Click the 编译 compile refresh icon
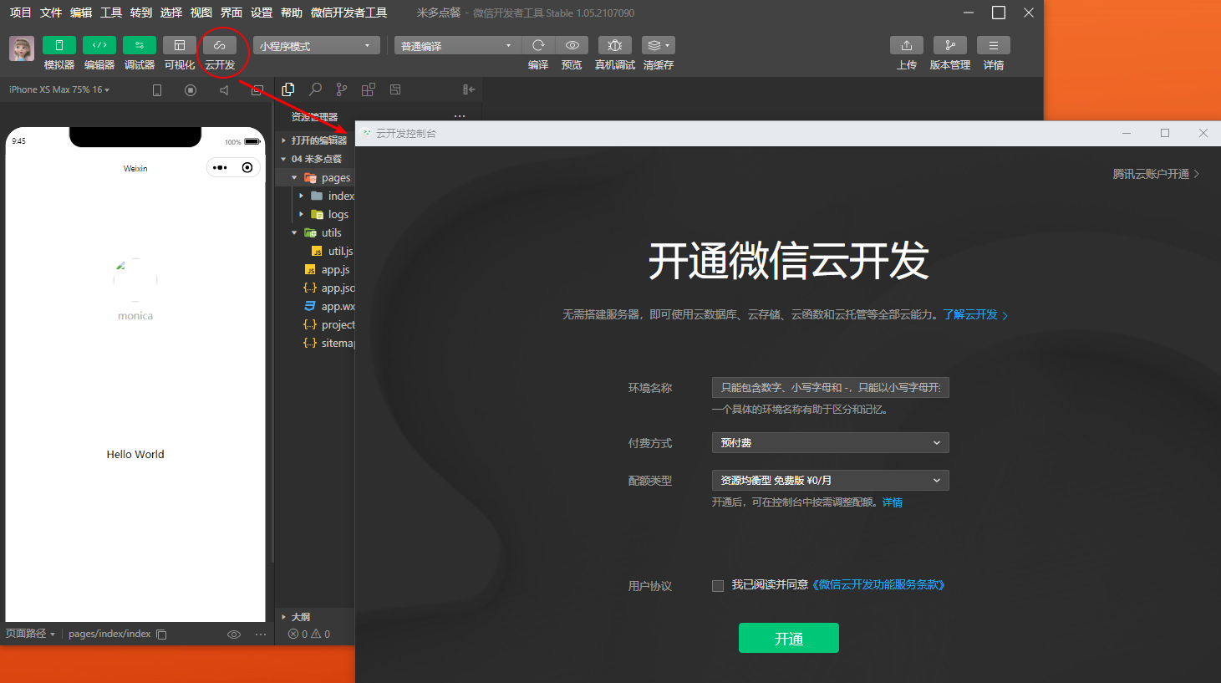Viewport: 1221px width, 683px height. coord(538,45)
